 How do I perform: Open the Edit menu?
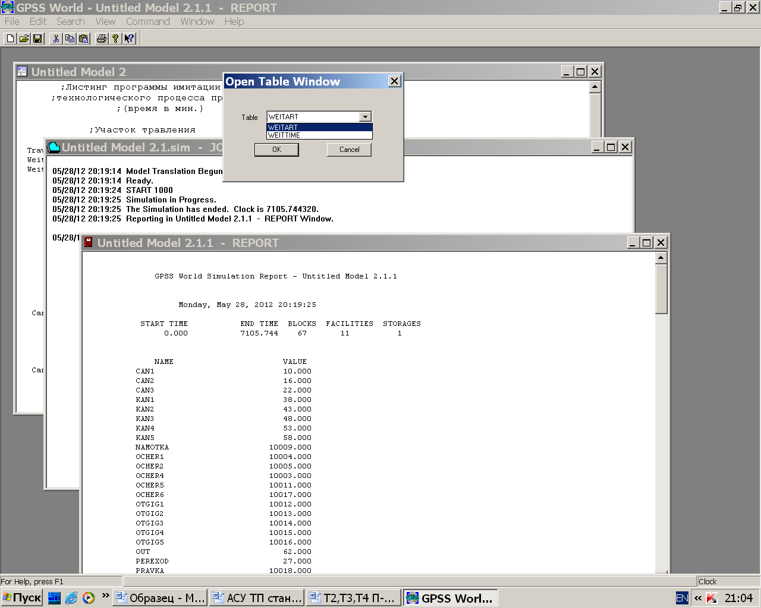click(x=38, y=21)
